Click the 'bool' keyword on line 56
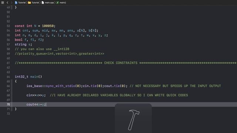Screen dimensions: 237x133 pyautogui.click(x=19, y=40)
